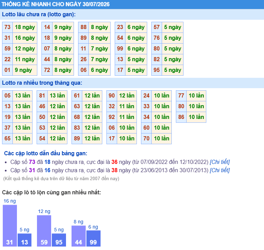The width and height of the screenshot is (264, 250).
Task: Click number 63 in the frequent lotto table
Action: click(77, 107)
